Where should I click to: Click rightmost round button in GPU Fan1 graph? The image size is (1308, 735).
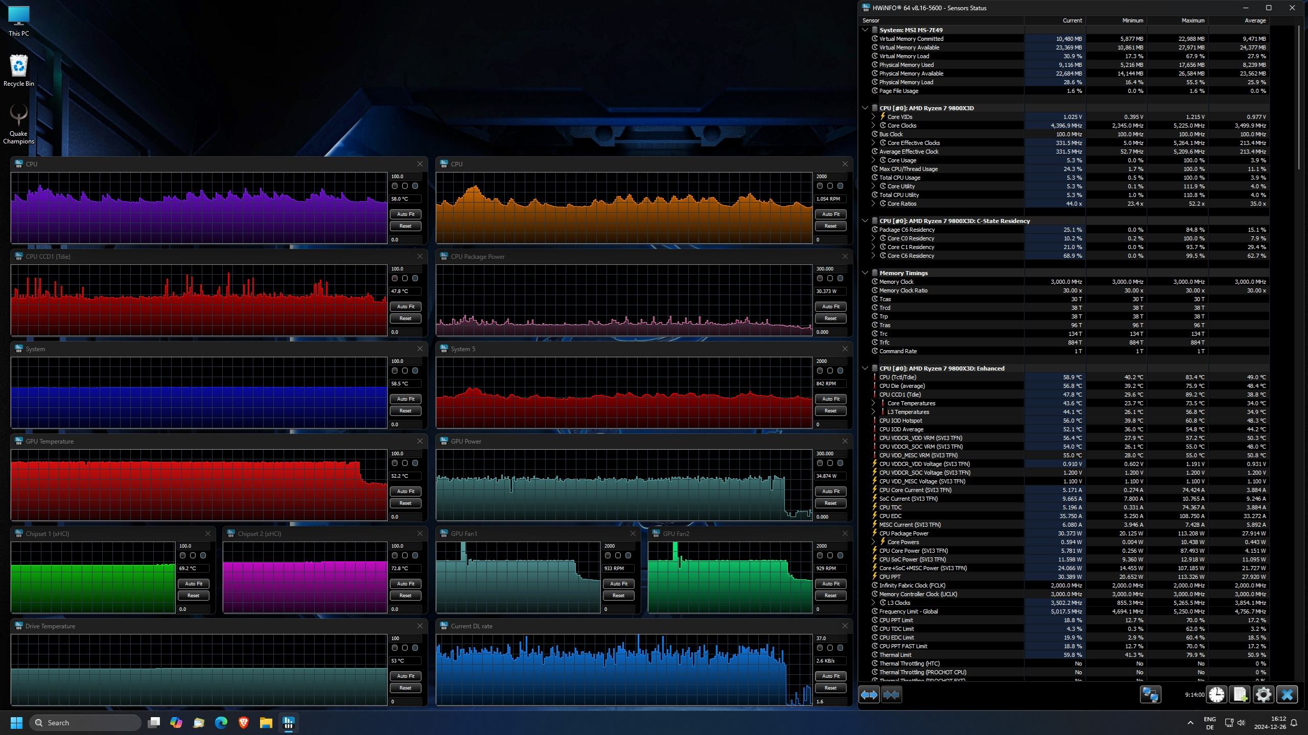click(x=628, y=555)
